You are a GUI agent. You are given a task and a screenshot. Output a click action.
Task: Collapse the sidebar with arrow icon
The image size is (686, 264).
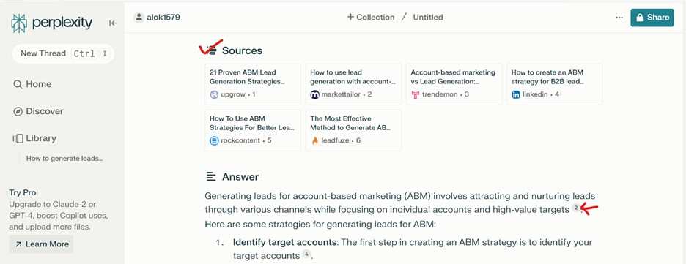coord(113,23)
